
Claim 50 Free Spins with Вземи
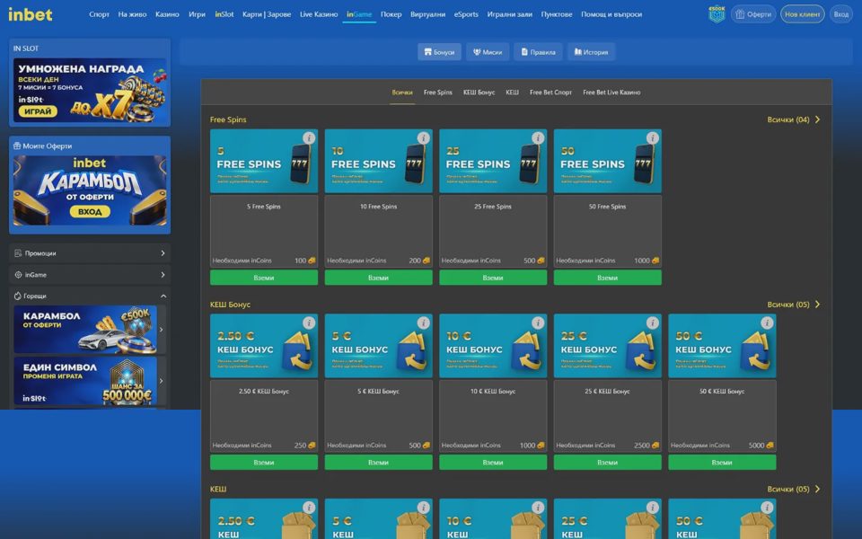pos(608,278)
